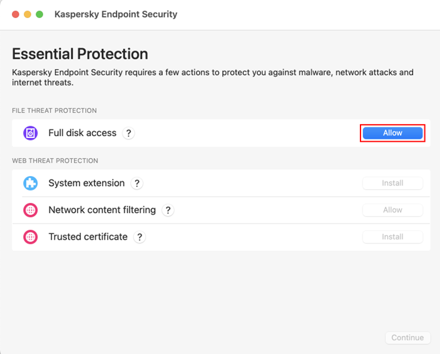The height and width of the screenshot is (354, 440).
Task: Install the System extension
Action: (x=392, y=184)
